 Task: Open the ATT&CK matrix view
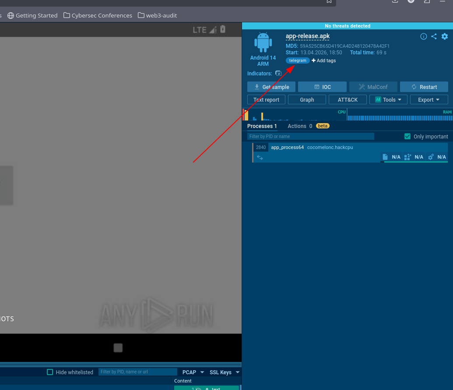pos(348,99)
